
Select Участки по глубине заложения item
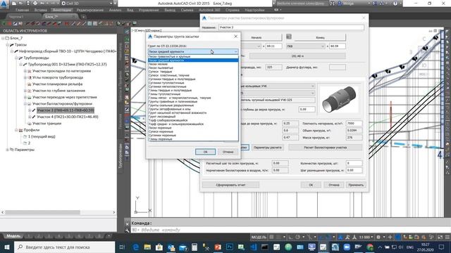58,91
